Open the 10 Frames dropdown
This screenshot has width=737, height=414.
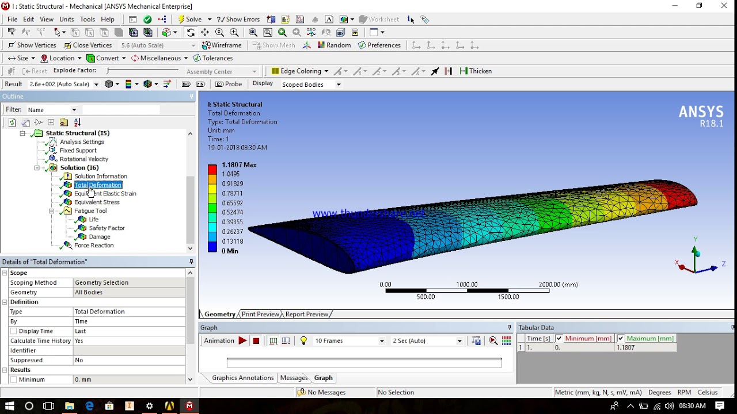(x=381, y=341)
